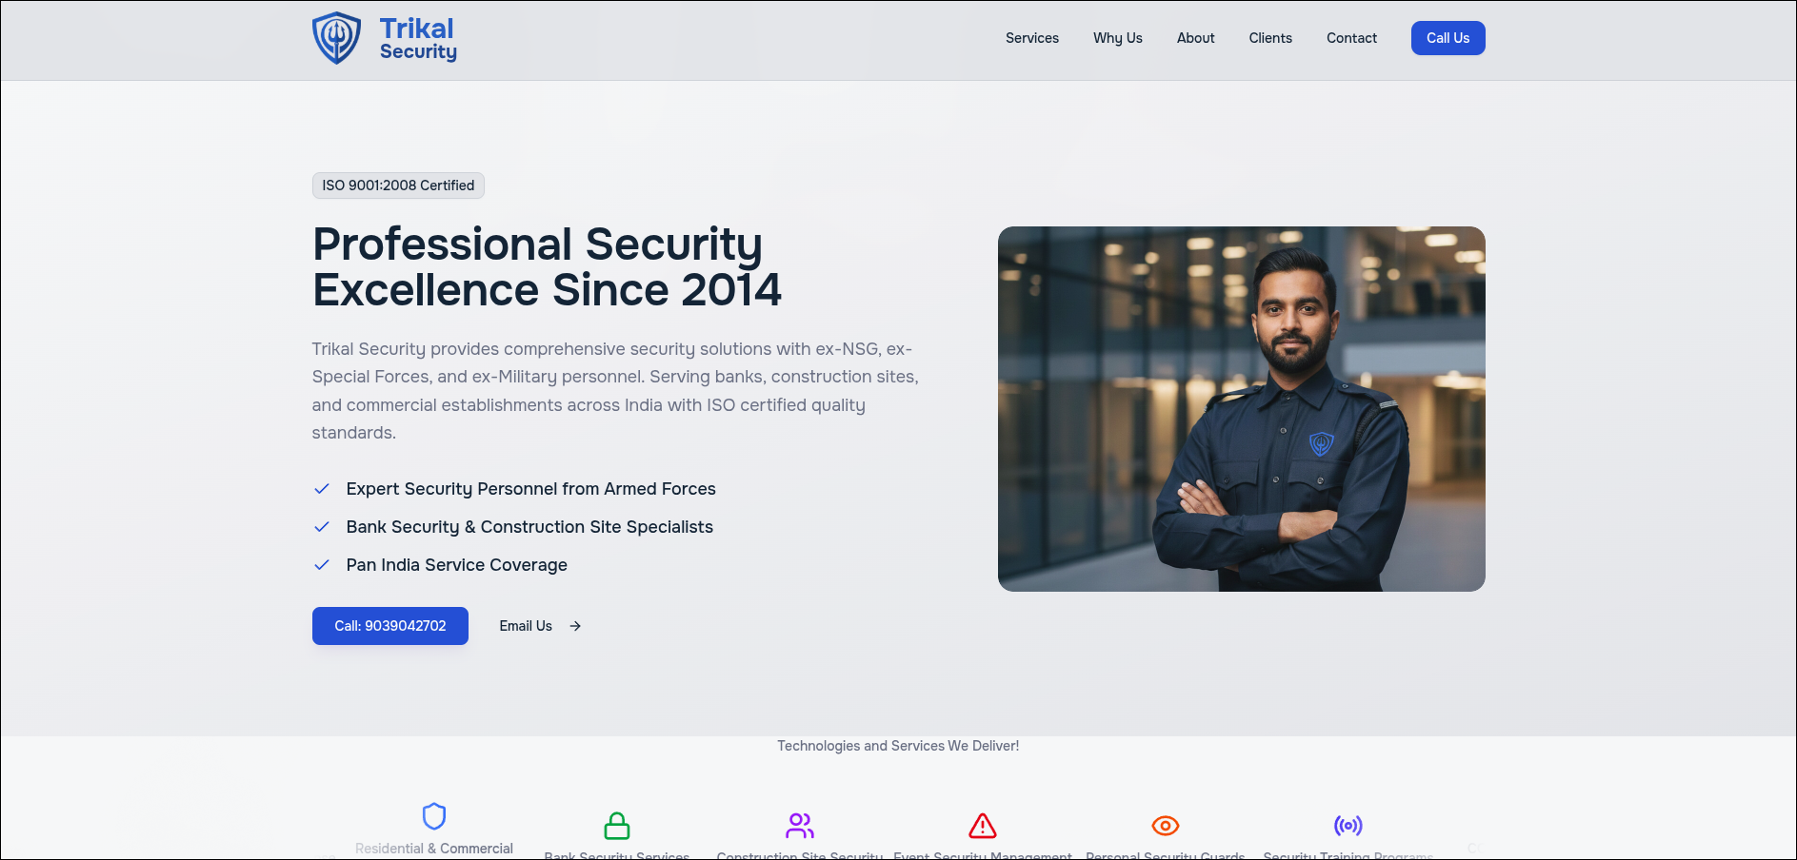The height and width of the screenshot is (860, 1797).
Task: Click 'Pan India Service Coverage' text
Action: (457, 565)
